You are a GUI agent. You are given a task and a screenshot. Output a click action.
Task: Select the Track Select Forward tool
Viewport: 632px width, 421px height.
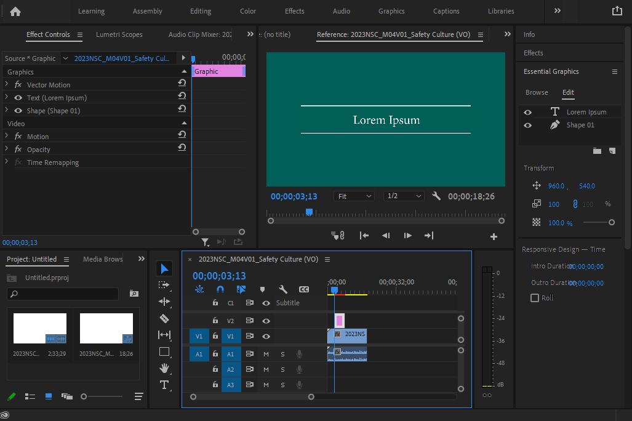[164, 285]
